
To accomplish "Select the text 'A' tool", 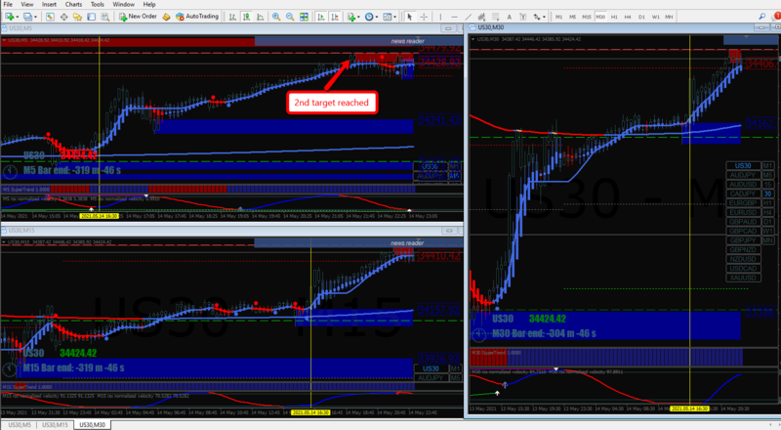I will (509, 17).
